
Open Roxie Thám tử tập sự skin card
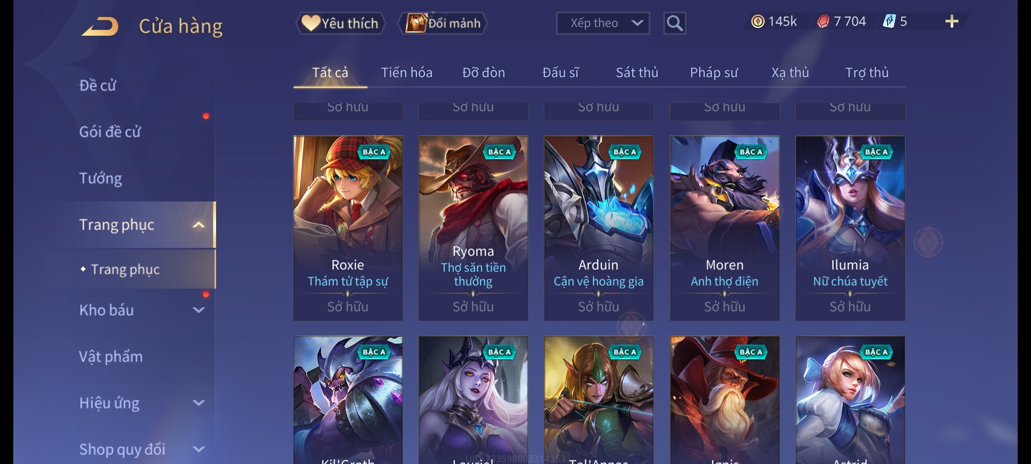click(x=348, y=228)
